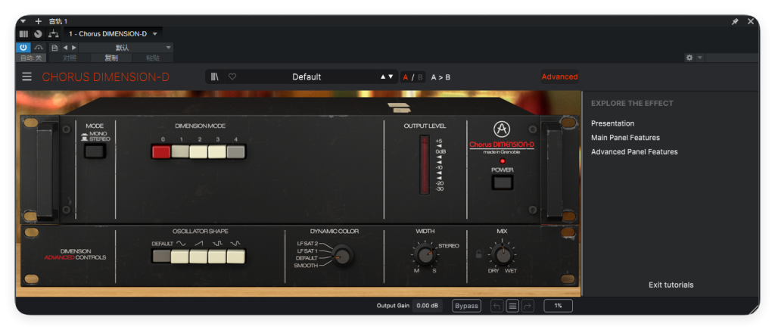
Task: Expand dropdown arrow next to gear icon
Action: [x=699, y=58]
